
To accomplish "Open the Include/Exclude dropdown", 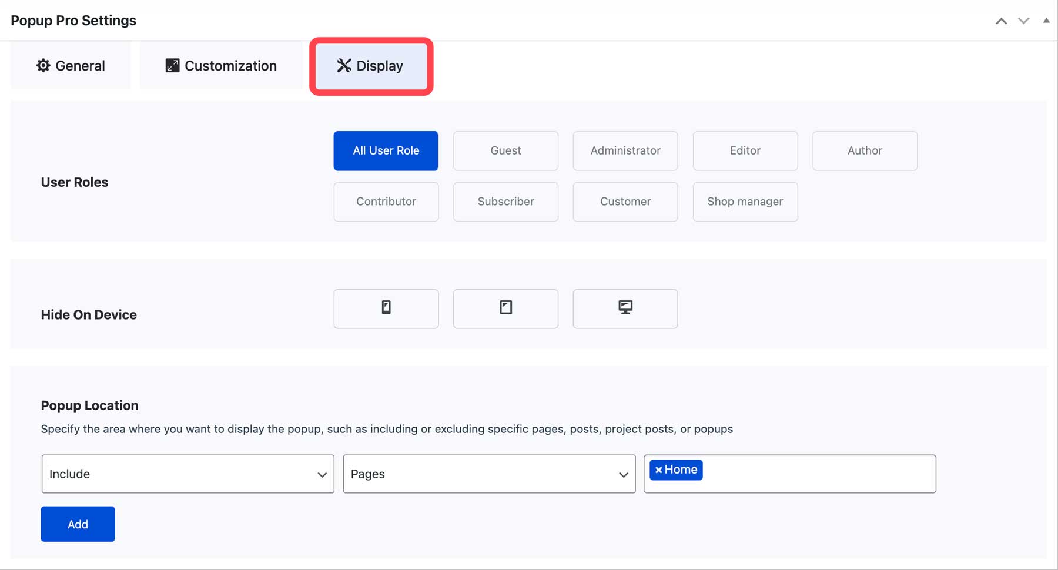I will click(187, 474).
